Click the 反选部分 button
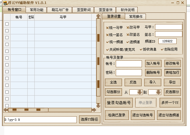 [x=172, y=92]
